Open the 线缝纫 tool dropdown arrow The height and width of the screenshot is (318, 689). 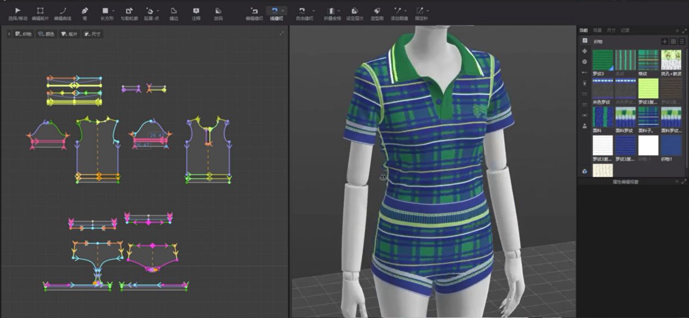click(x=283, y=11)
